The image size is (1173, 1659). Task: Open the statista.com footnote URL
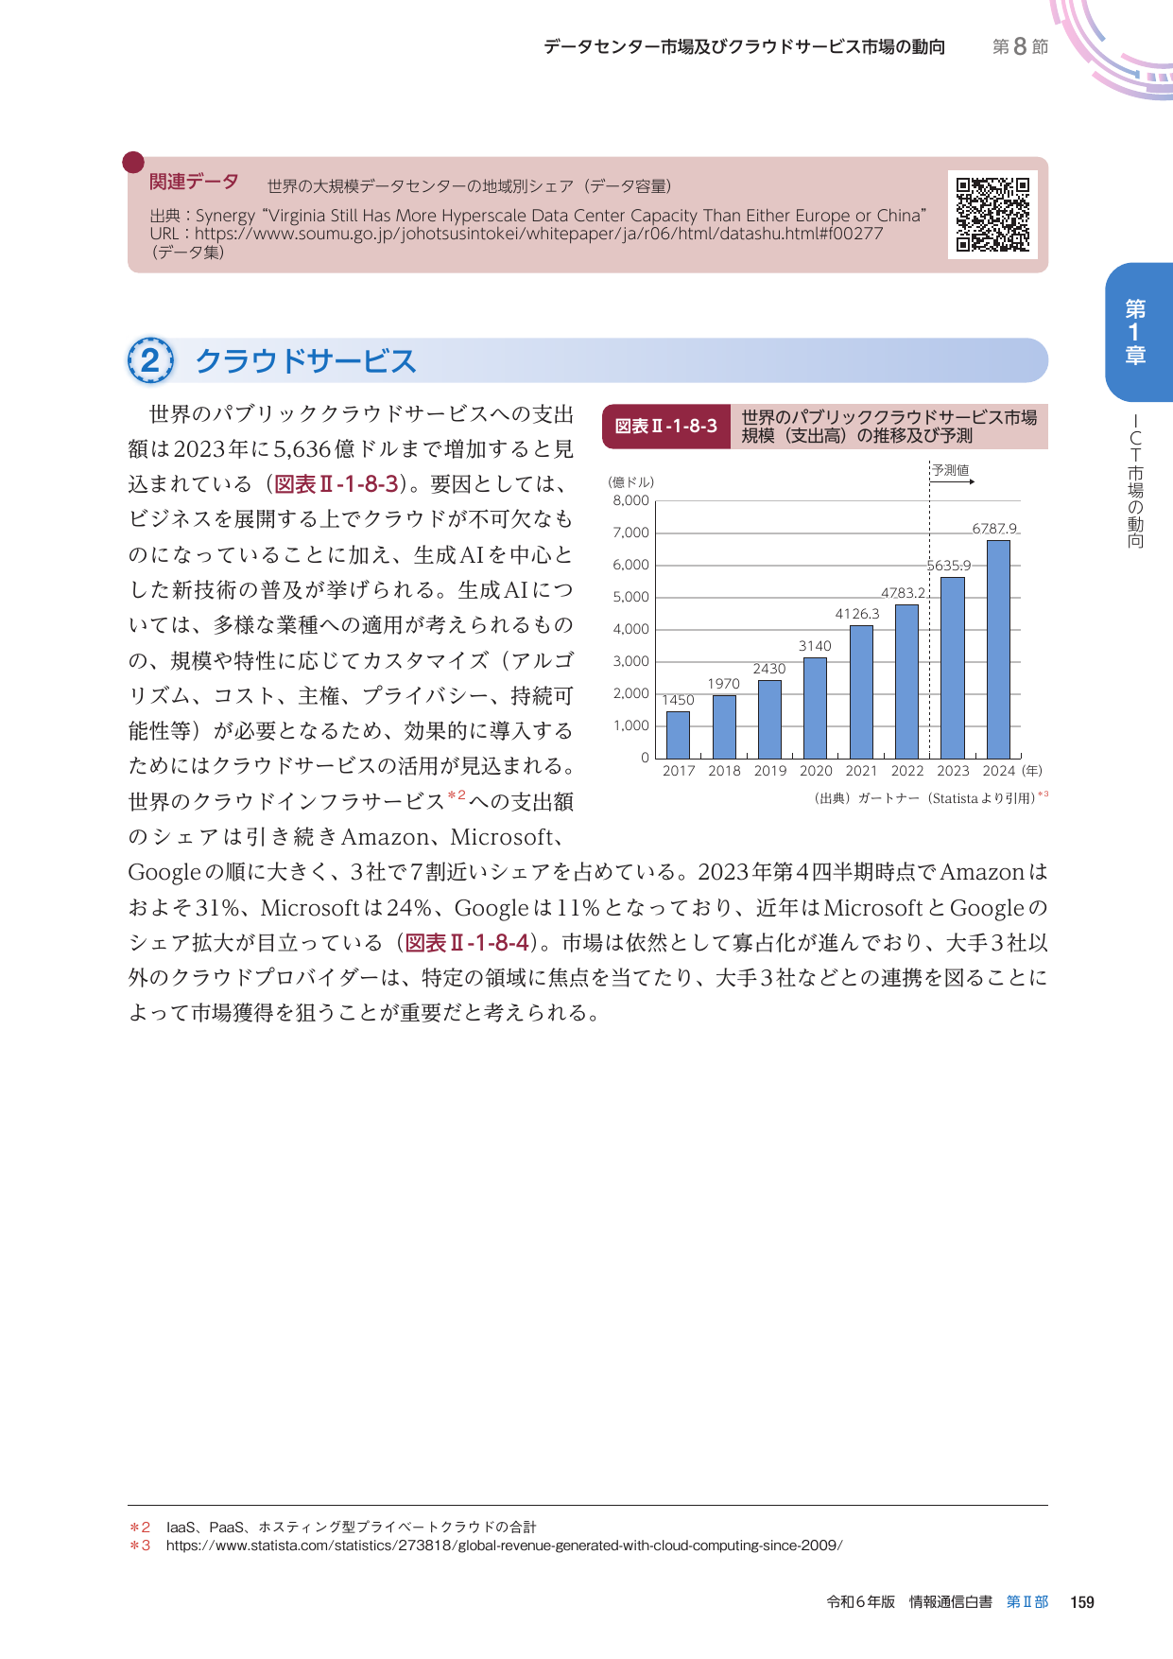[504, 1545]
